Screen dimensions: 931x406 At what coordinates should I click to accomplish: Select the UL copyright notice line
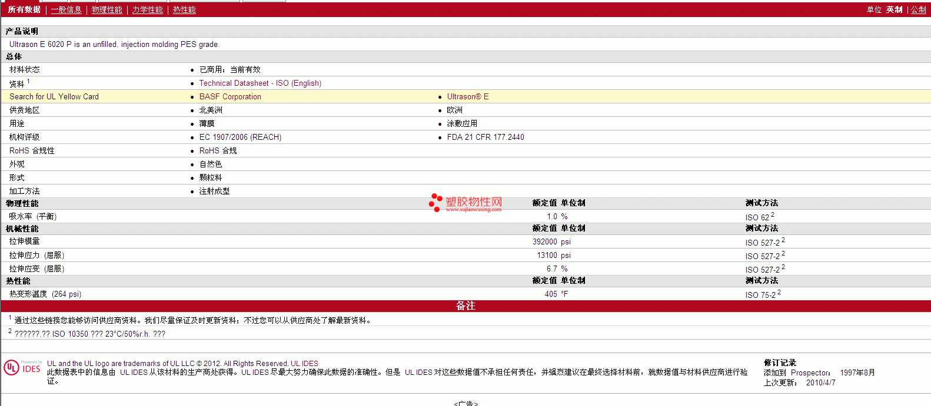click(x=182, y=364)
